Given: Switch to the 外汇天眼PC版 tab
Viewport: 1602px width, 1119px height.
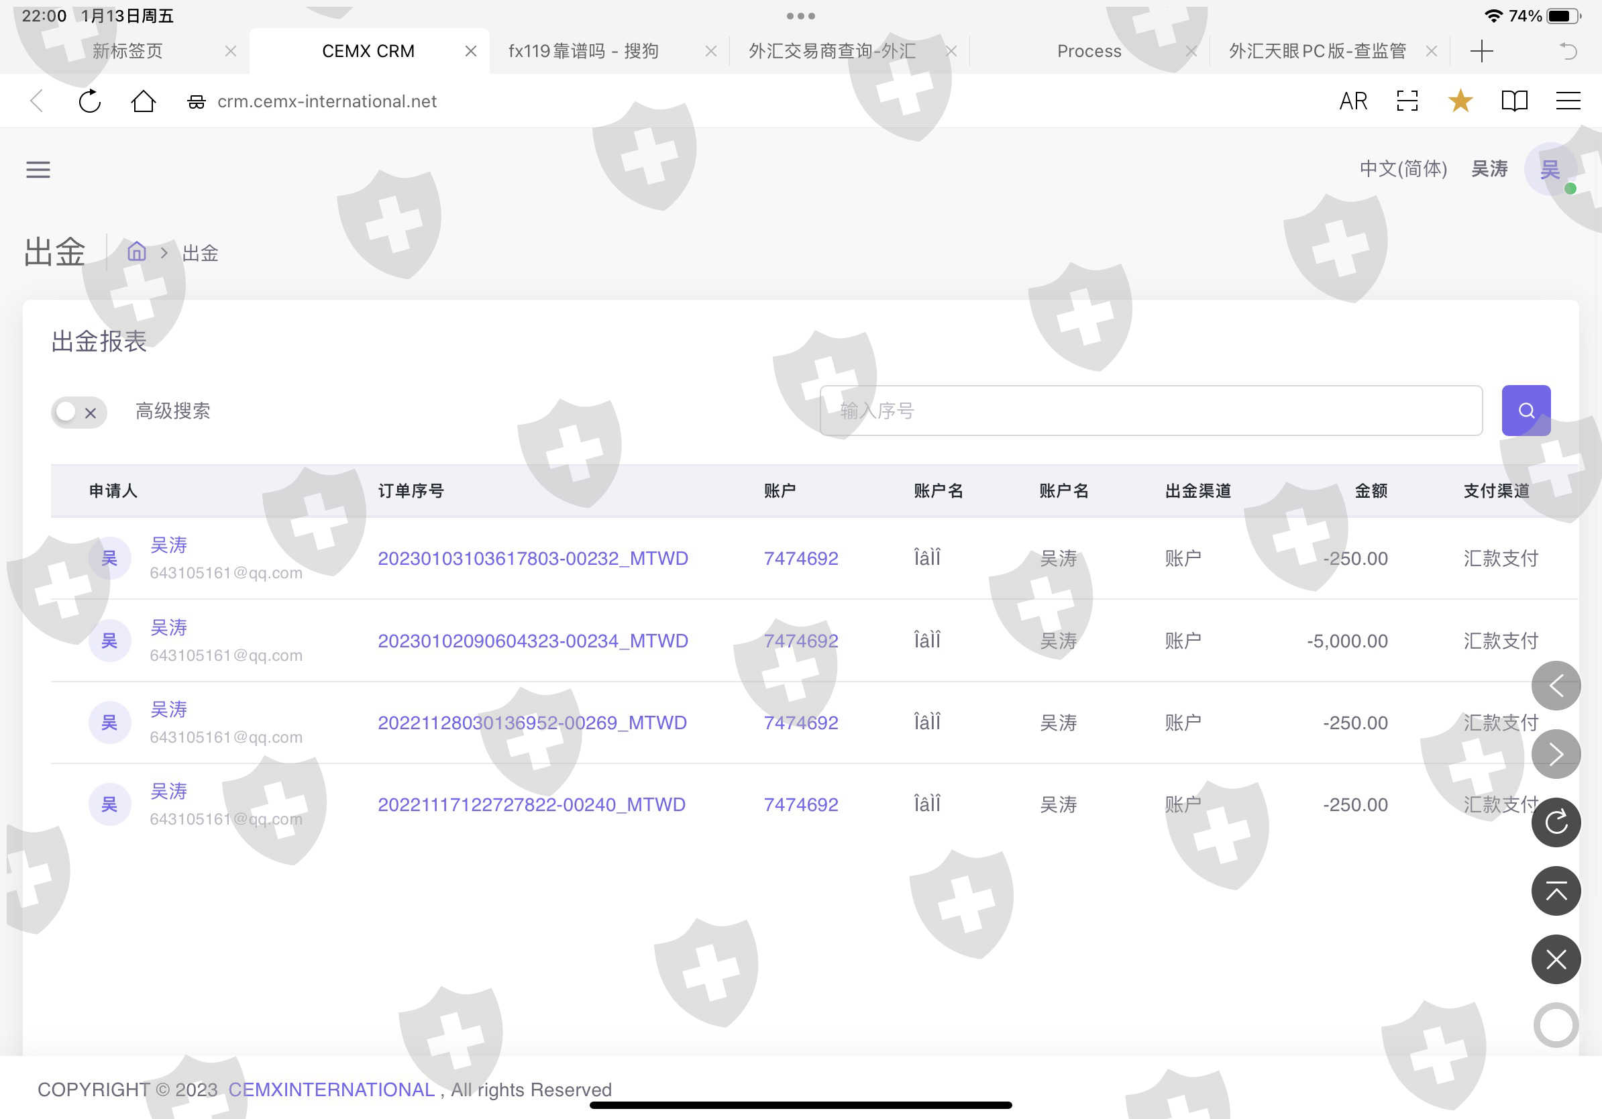Looking at the screenshot, I should 1317,51.
